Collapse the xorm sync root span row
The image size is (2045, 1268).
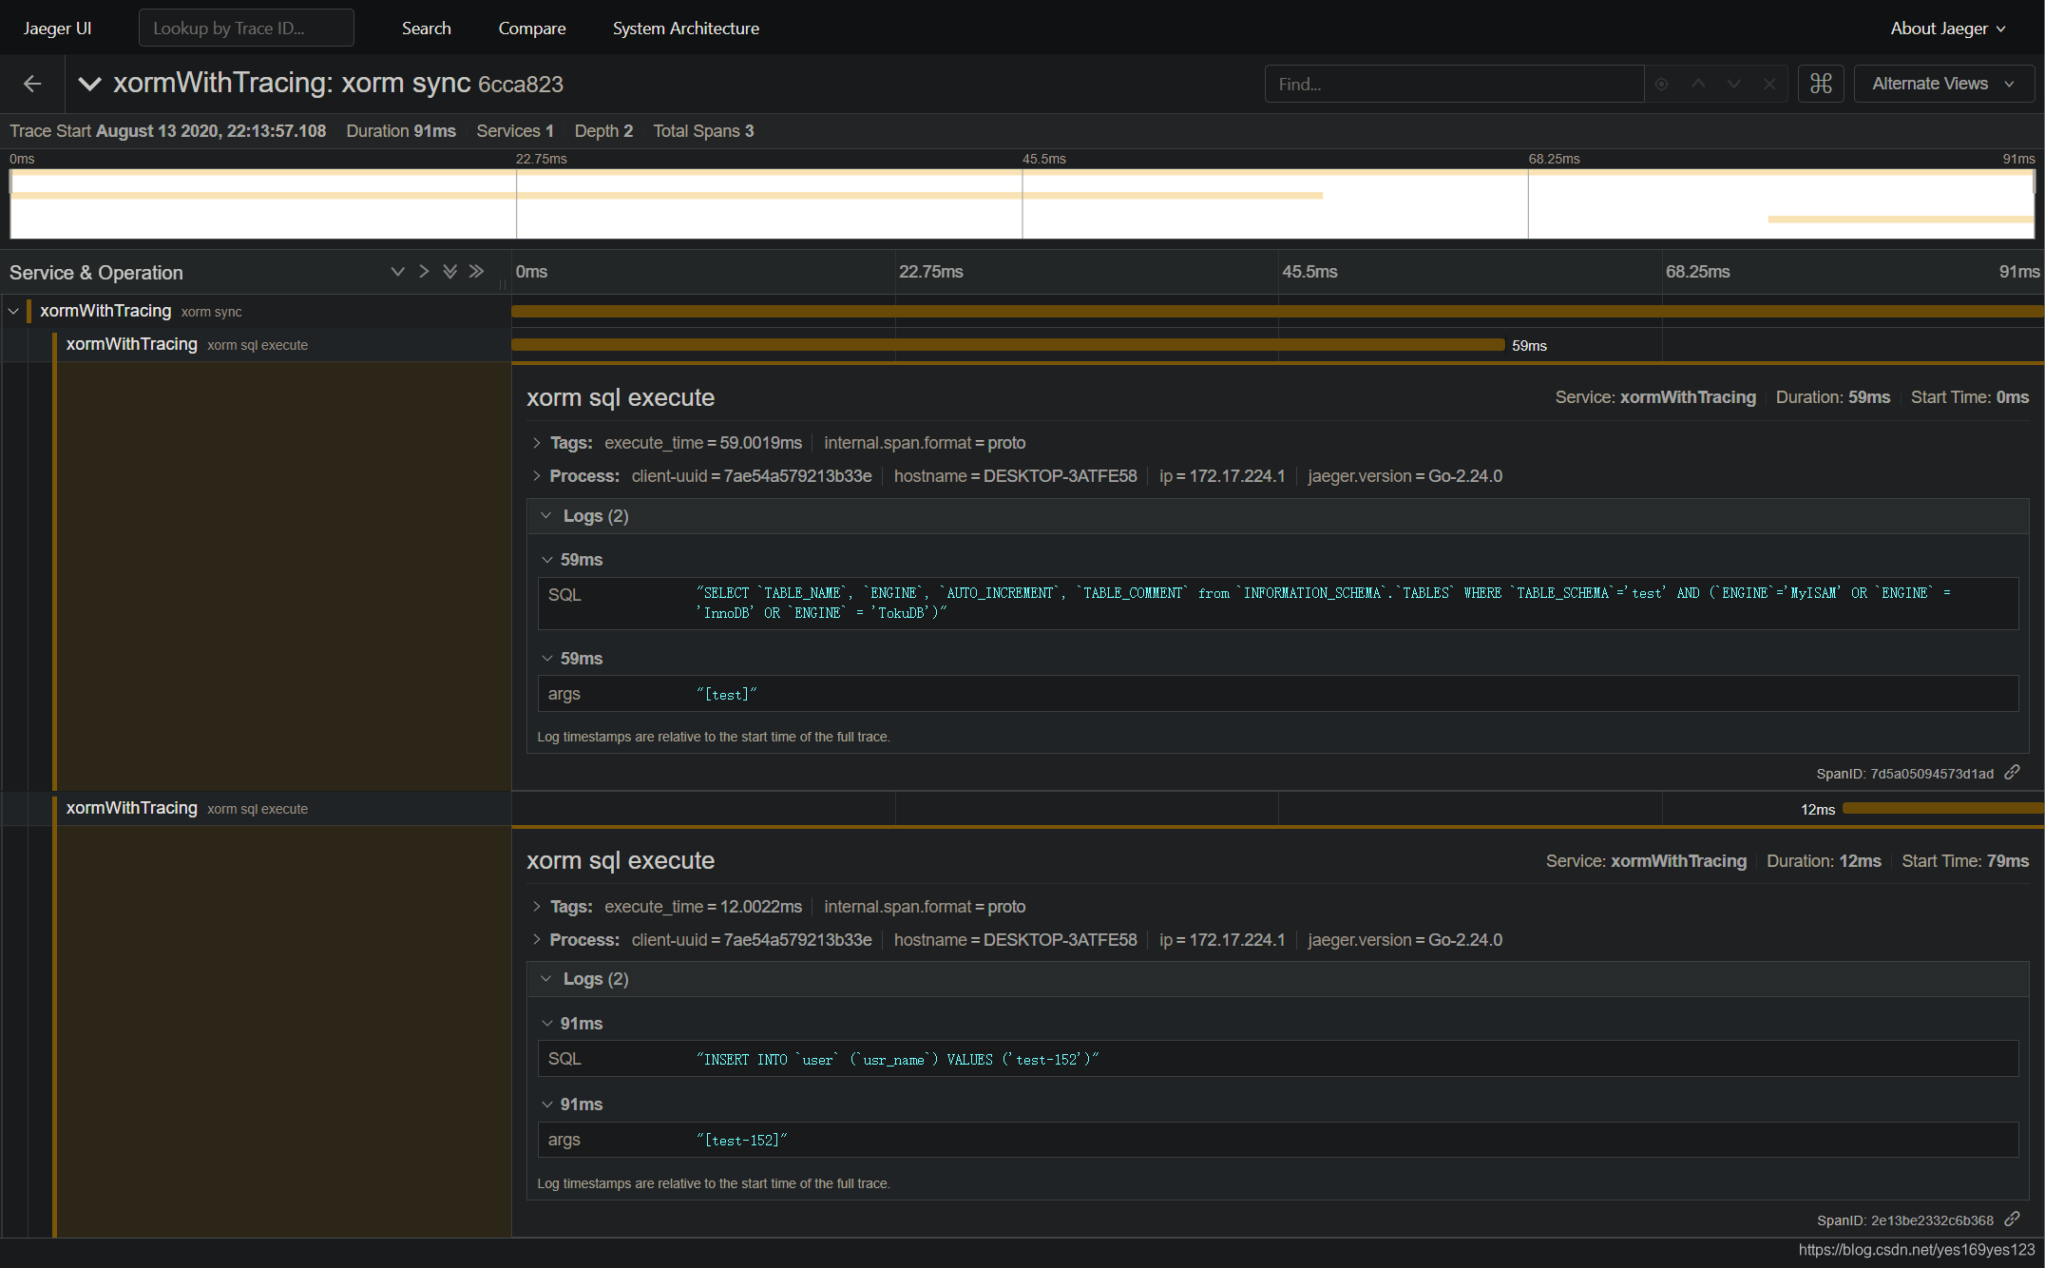13,311
